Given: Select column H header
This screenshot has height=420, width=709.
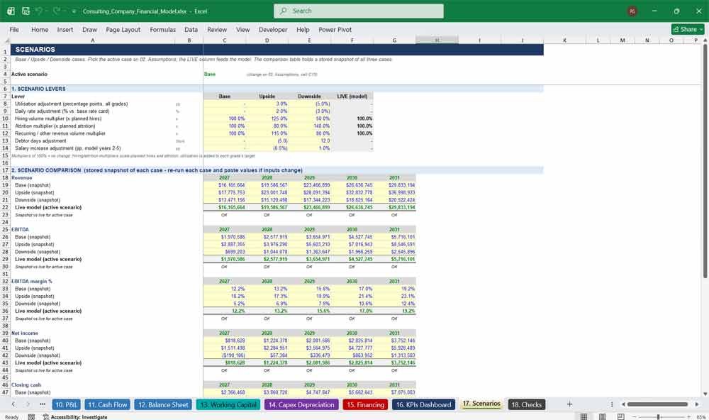Looking at the screenshot, I should pos(437,40).
